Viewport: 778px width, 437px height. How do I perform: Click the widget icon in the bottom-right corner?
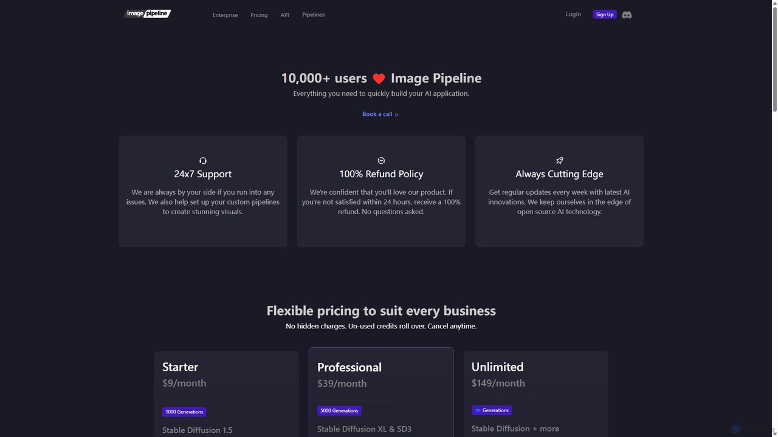[735, 429]
